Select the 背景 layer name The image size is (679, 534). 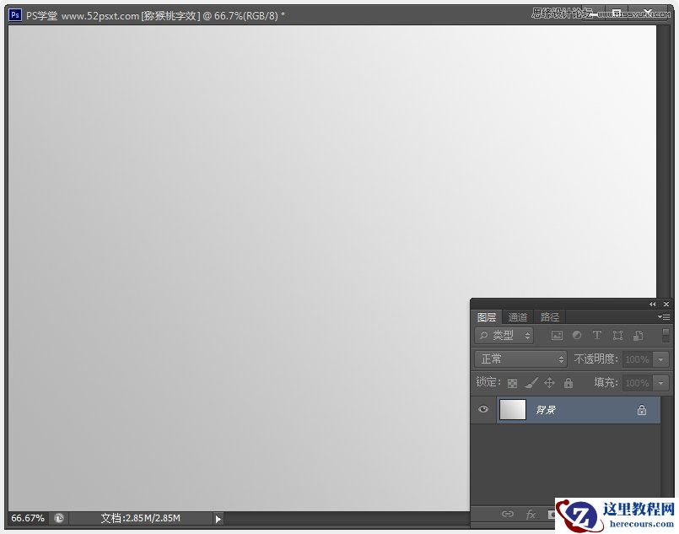pyautogui.click(x=546, y=410)
